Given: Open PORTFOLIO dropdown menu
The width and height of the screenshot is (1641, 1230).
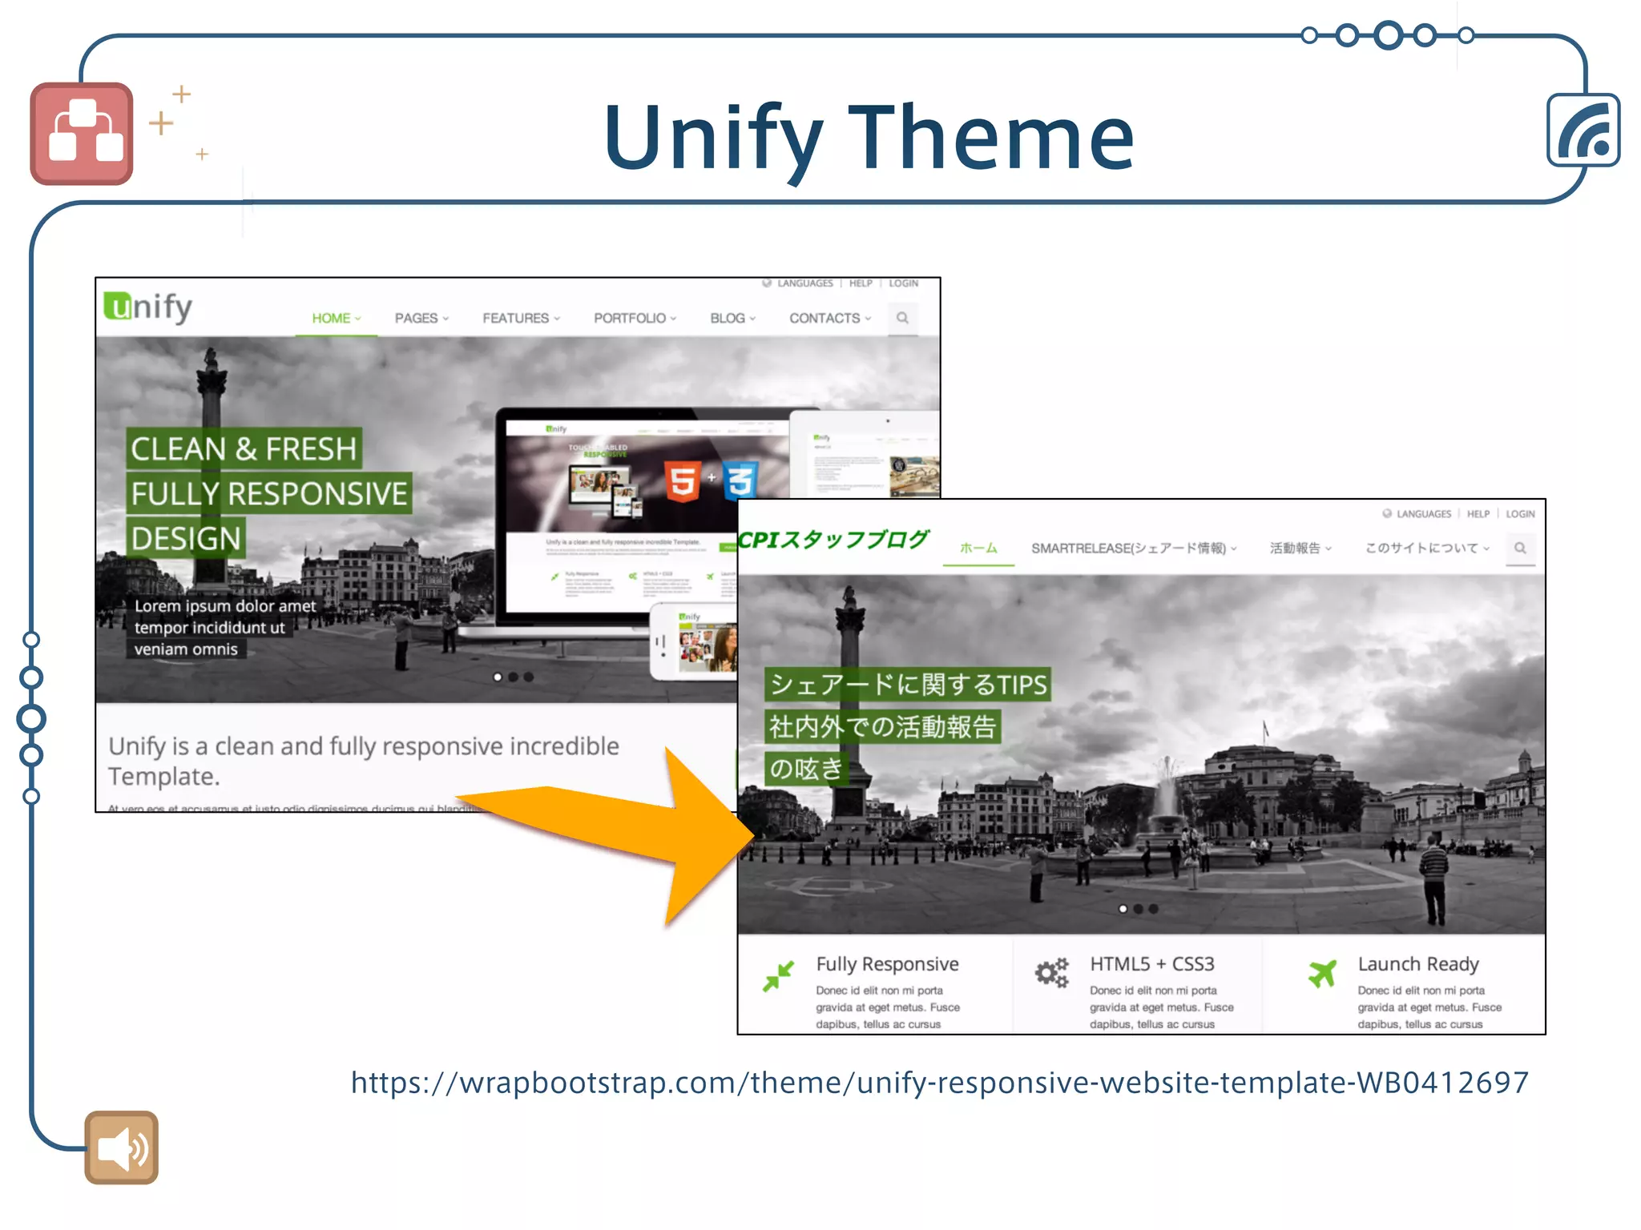Looking at the screenshot, I should pyautogui.click(x=635, y=318).
